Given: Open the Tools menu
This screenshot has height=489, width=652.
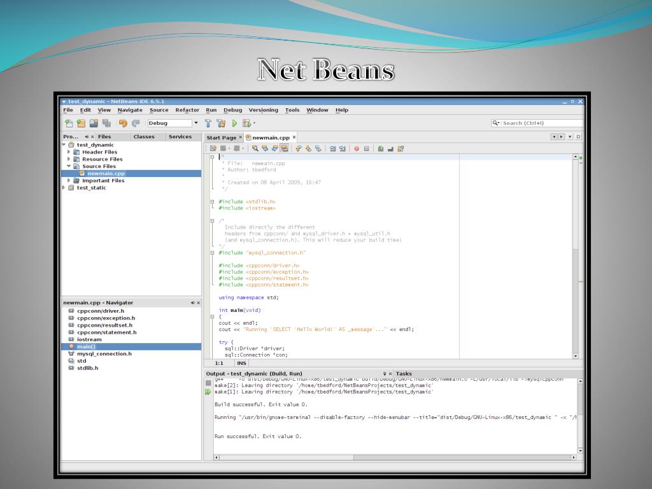Looking at the screenshot, I should coord(292,110).
